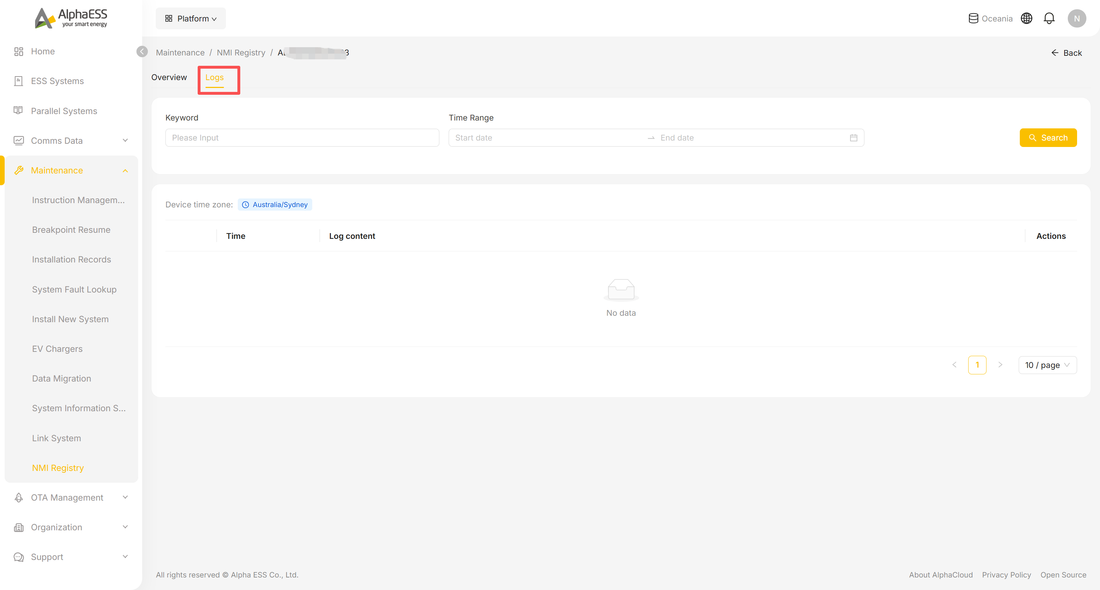Switch to the Overview tab
The image size is (1100, 590).
pyautogui.click(x=169, y=77)
